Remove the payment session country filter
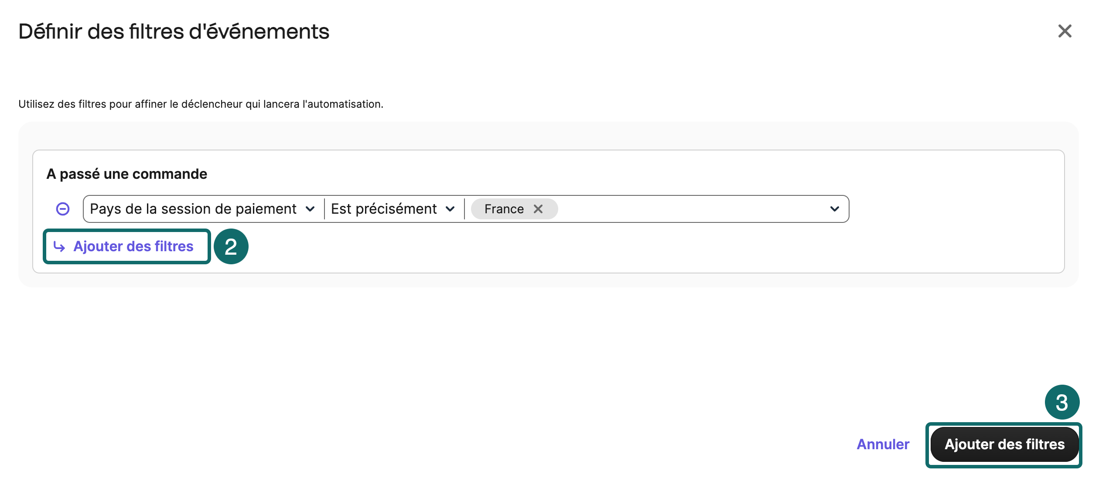The height and width of the screenshot is (478, 1099). click(x=63, y=209)
